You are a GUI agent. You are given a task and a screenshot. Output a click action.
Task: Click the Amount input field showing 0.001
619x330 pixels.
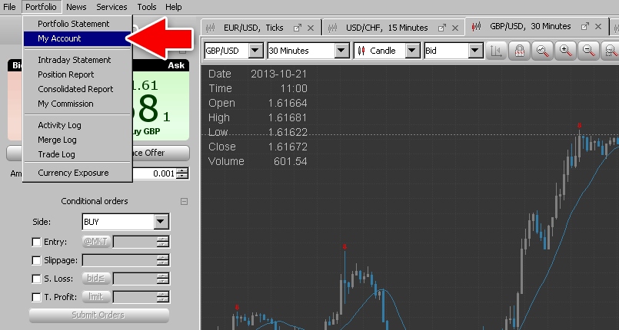pyautogui.click(x=155, y=173)
